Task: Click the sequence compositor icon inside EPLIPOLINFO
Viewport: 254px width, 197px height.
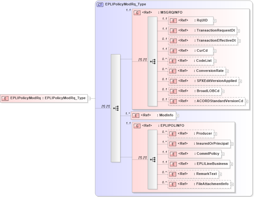Action: point(153,160)
